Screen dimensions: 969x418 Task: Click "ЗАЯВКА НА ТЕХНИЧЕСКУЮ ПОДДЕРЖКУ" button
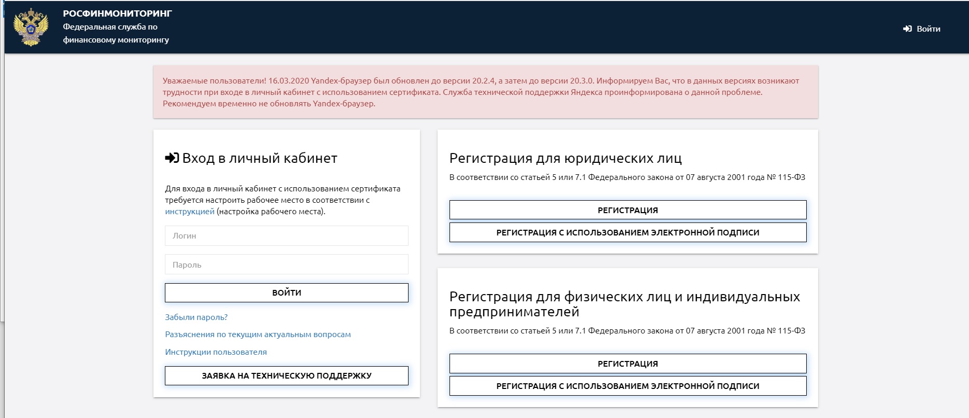[x=287, y=375]
